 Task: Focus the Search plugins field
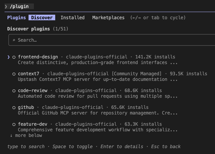[x=112, y=40]
